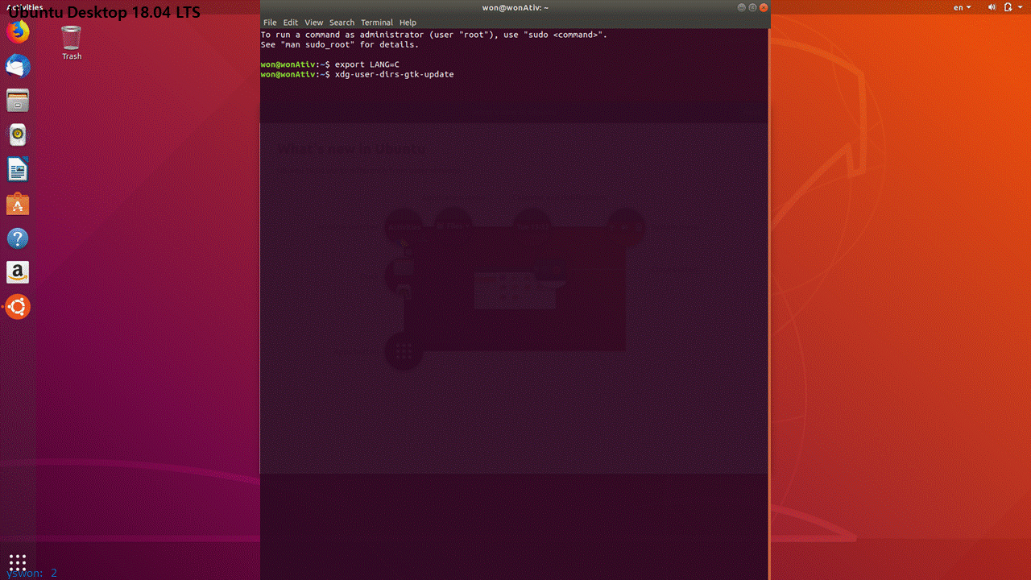Image resolution: width=1031 pixels, height=580 pixels.
Task: Click the 'export LANG=C' command text
Action: (x=367, y=64)
